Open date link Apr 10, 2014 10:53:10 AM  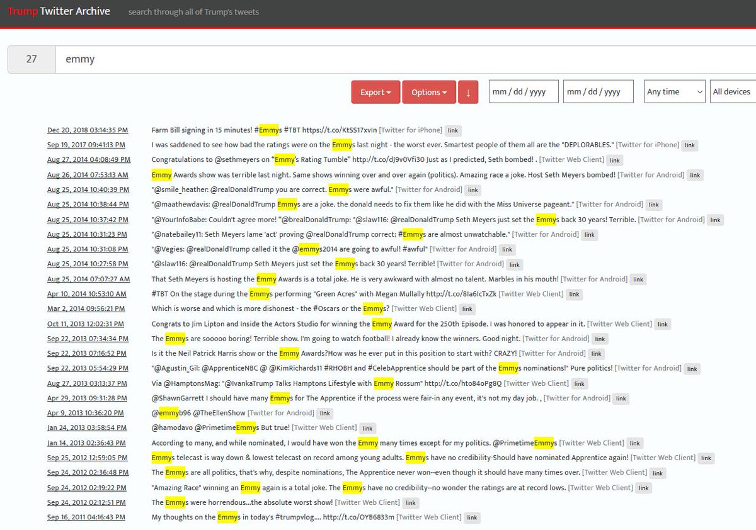pyautogui.click(x=87, y=294)
